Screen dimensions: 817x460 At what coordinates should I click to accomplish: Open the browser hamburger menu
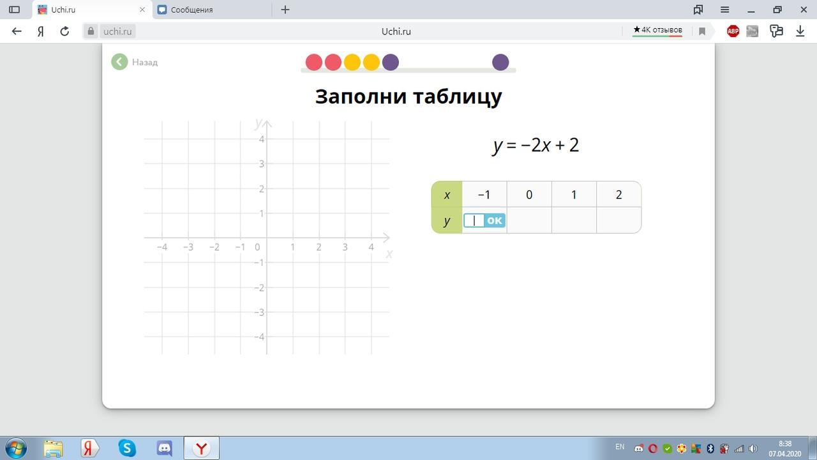[725, 10]
